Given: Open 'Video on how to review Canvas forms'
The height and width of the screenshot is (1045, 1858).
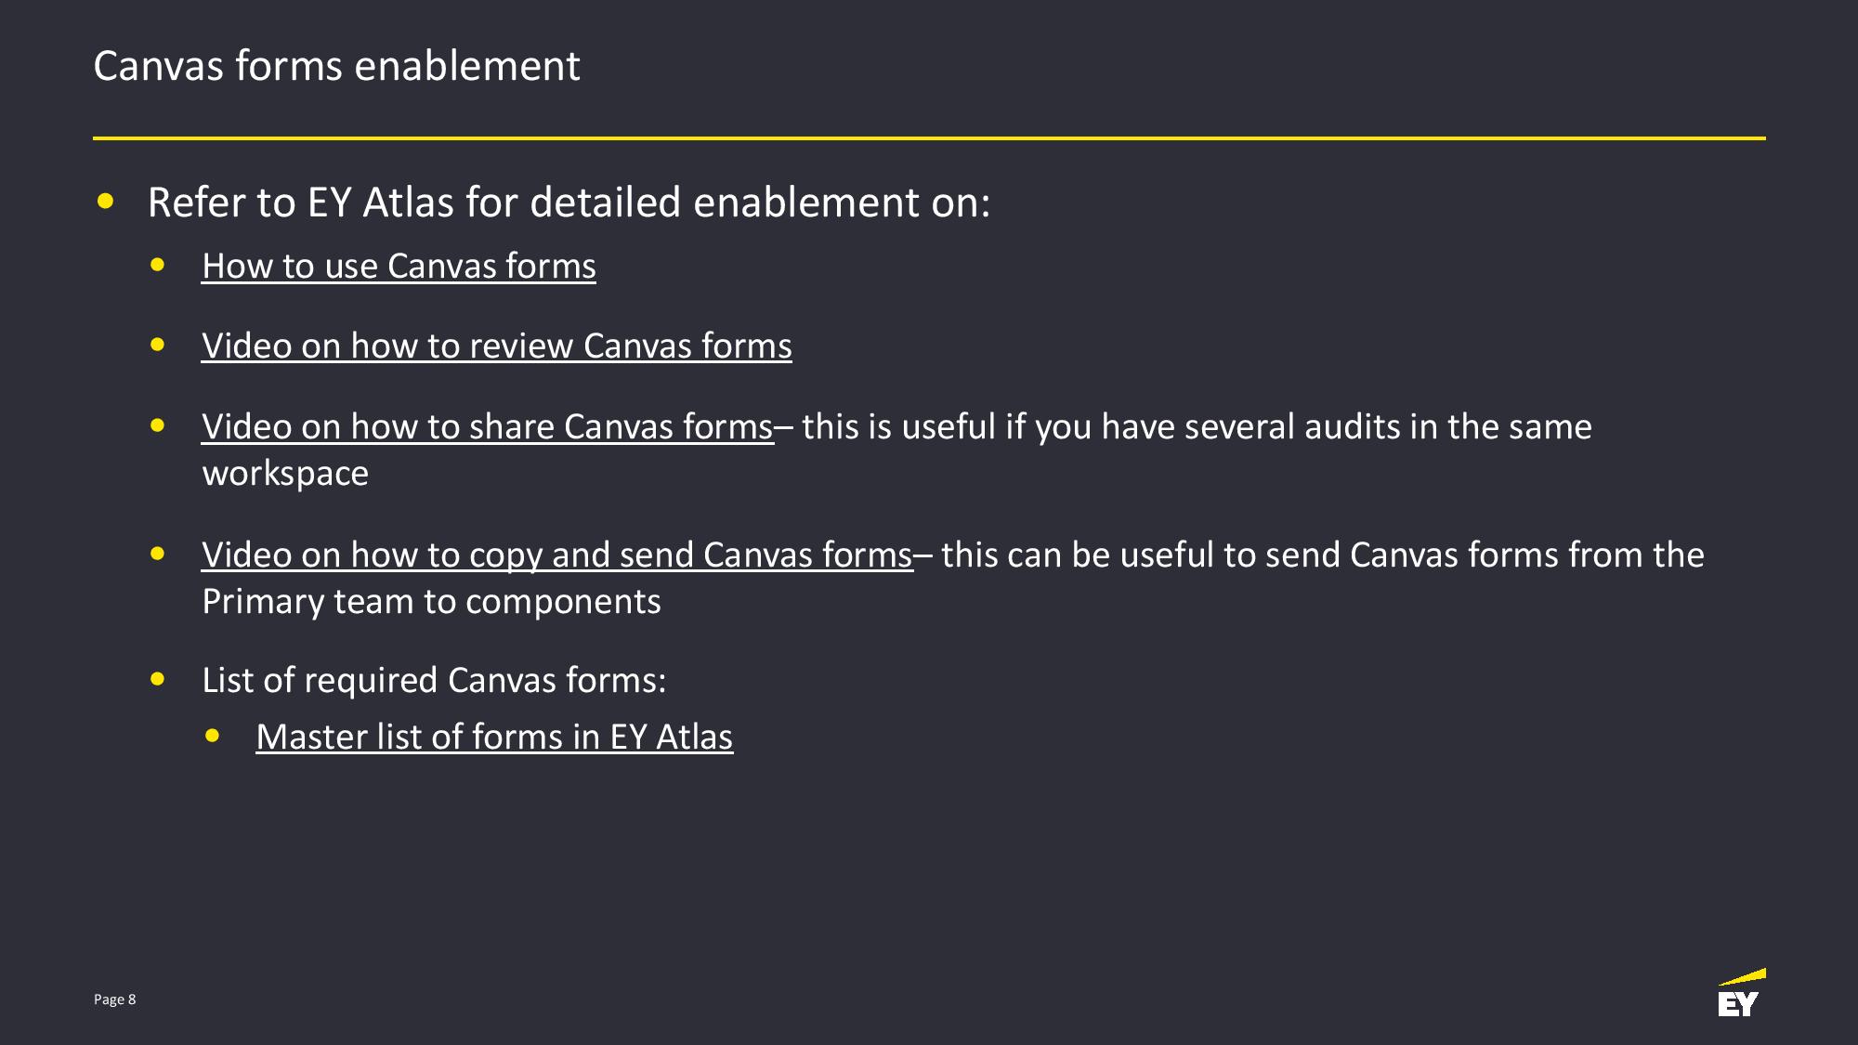Looking at the screenshot, I should pos(497,346).
